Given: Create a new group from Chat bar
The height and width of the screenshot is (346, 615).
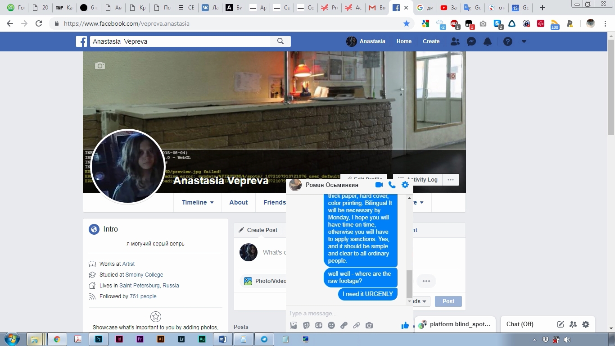Looking at the screenshot, I should 573,324.
